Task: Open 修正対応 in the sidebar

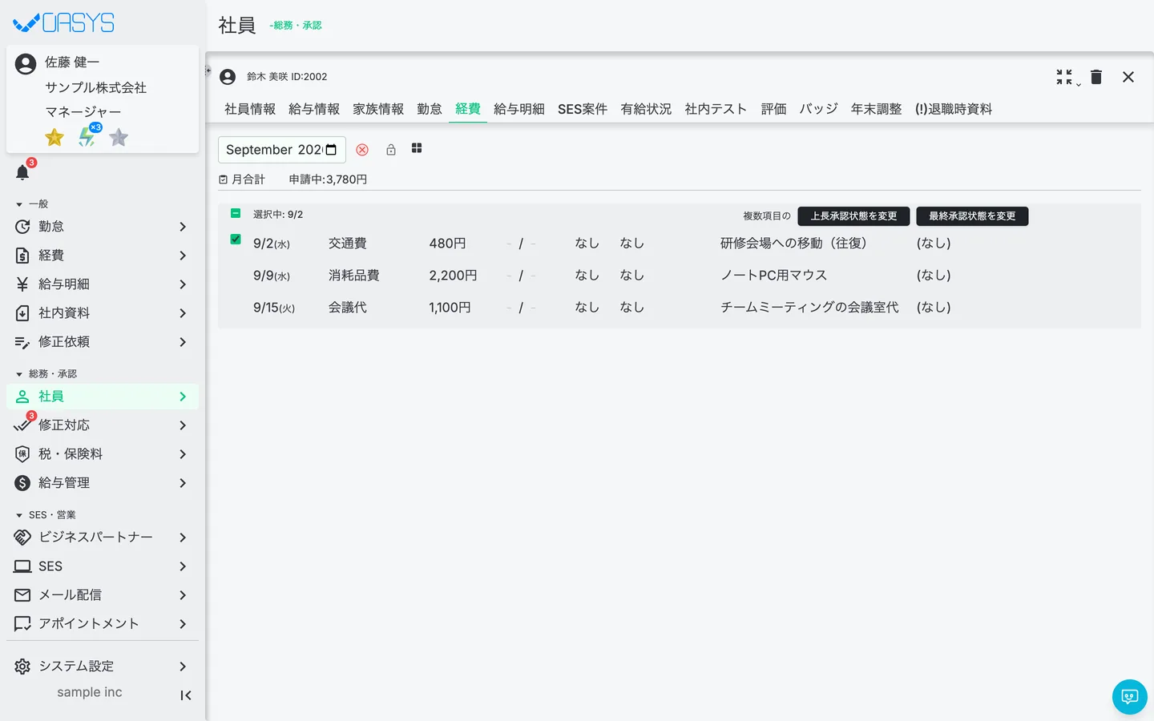Action: (103, 425)
